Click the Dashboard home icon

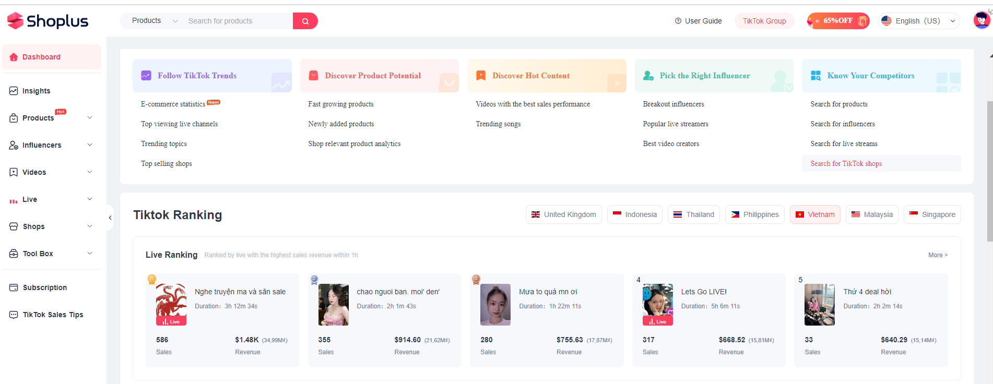tap(14, 57)
